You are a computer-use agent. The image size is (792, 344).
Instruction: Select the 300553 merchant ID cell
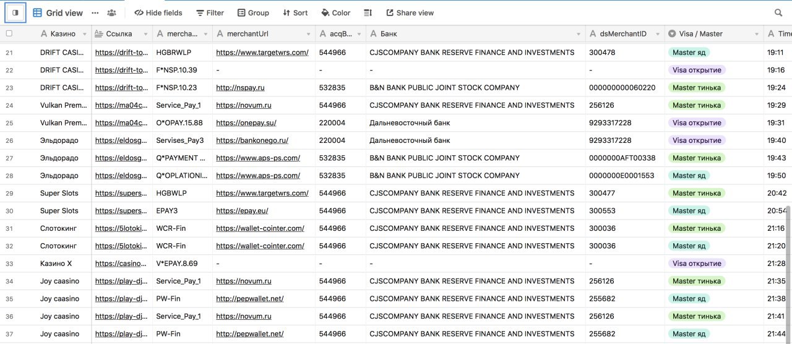(x=625, y=211)
